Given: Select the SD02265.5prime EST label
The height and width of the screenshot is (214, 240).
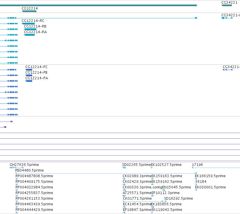Looking at the screenshot, I should (136, 165).
